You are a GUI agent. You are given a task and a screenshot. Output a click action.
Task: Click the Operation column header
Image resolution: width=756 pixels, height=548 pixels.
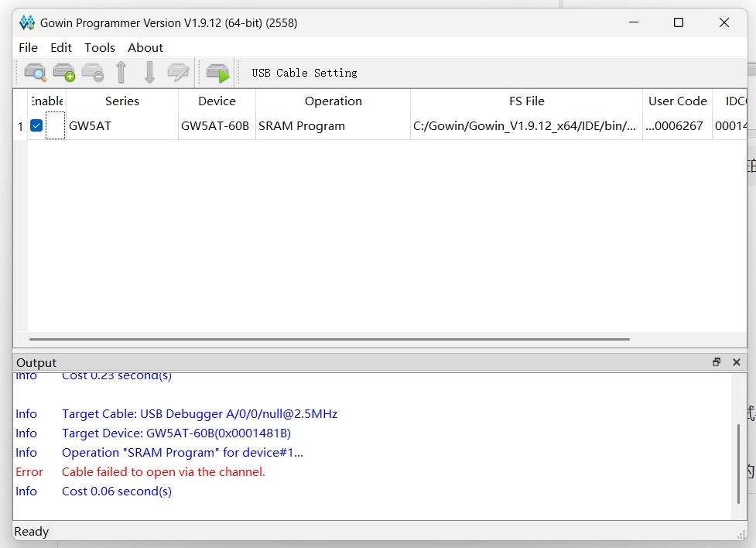click(334, 101)
